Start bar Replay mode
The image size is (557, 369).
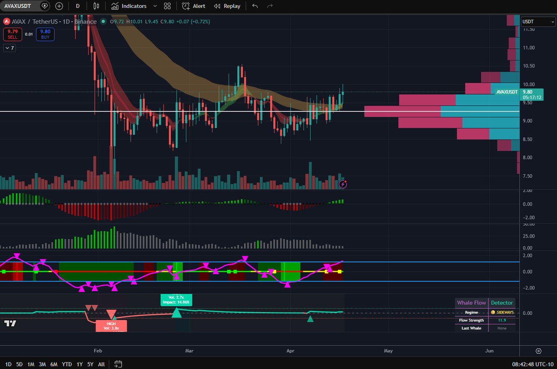227,6
